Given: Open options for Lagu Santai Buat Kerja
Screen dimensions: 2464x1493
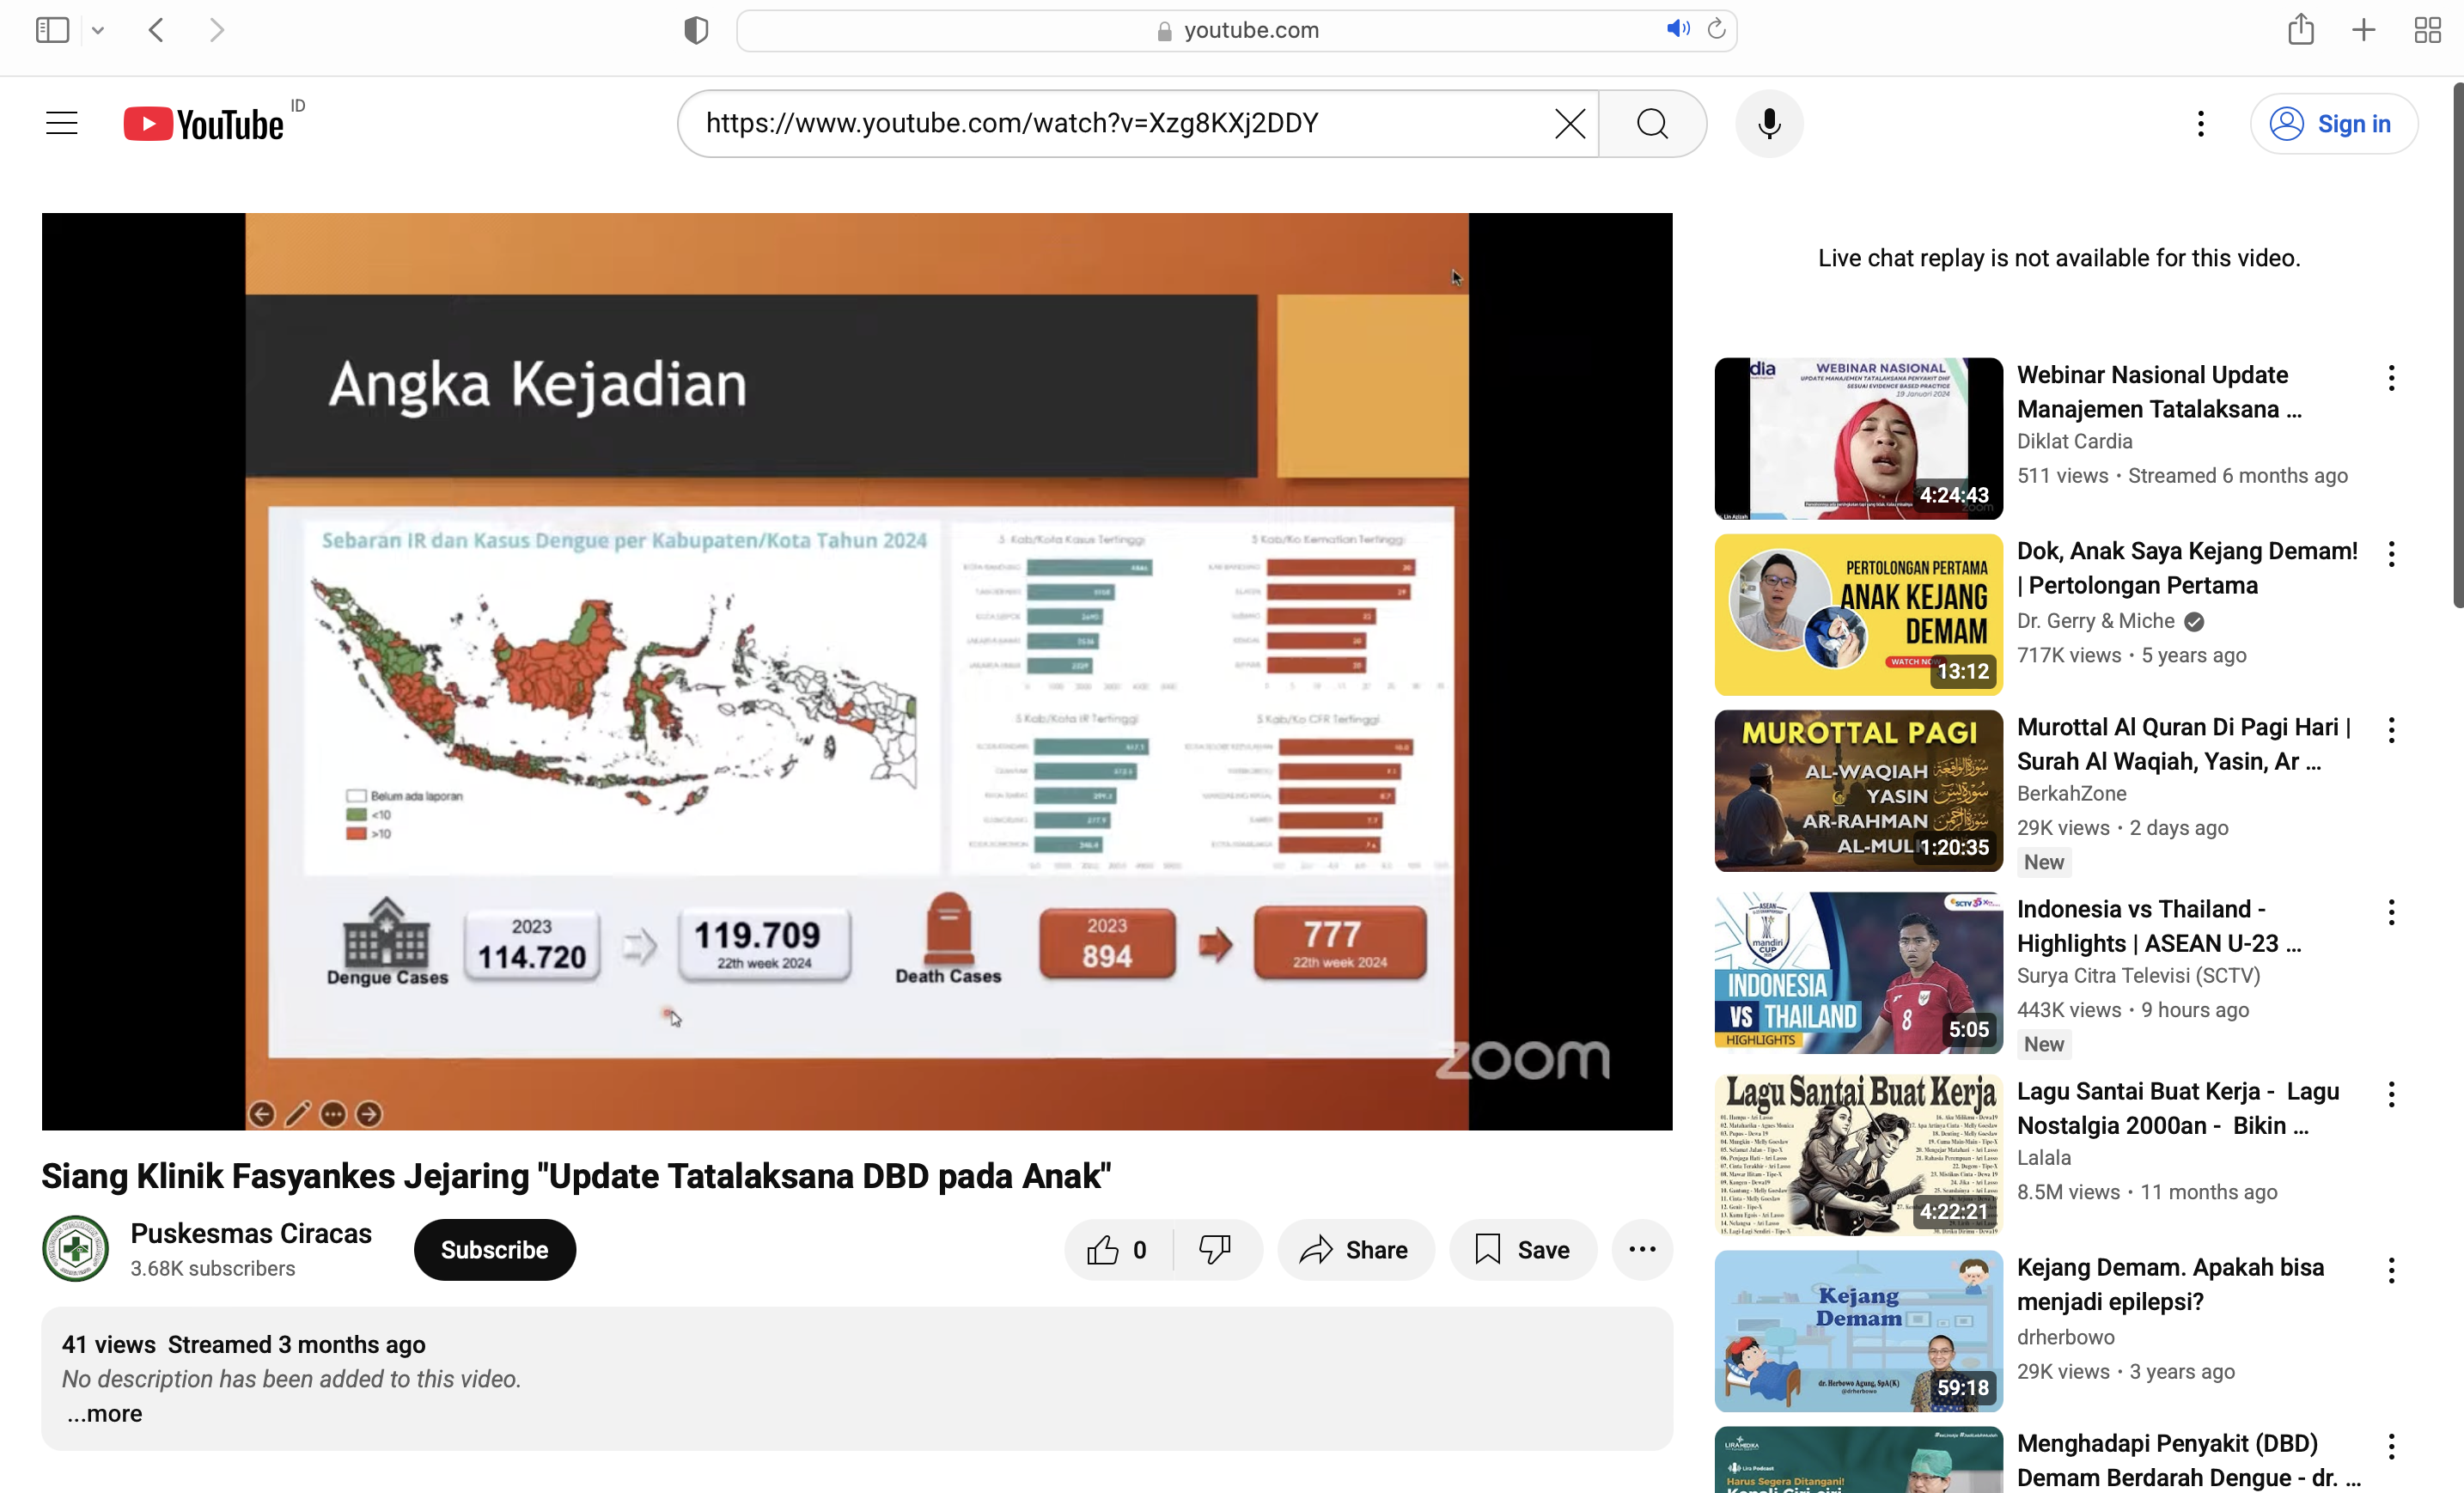Looking at the screenshot, I should point(2391,1093).
